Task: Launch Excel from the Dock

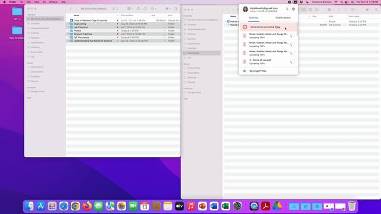Action: 226,206
